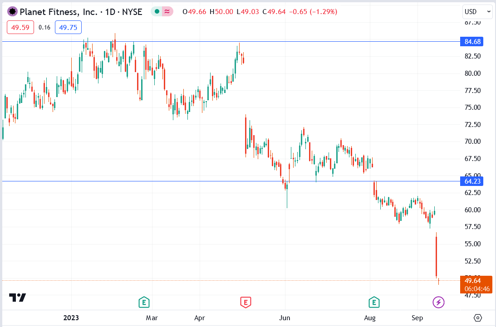Click the 60.00 price axis label
Image resolution: width=496 pixels, height=327 pixels.
[472, 210]
